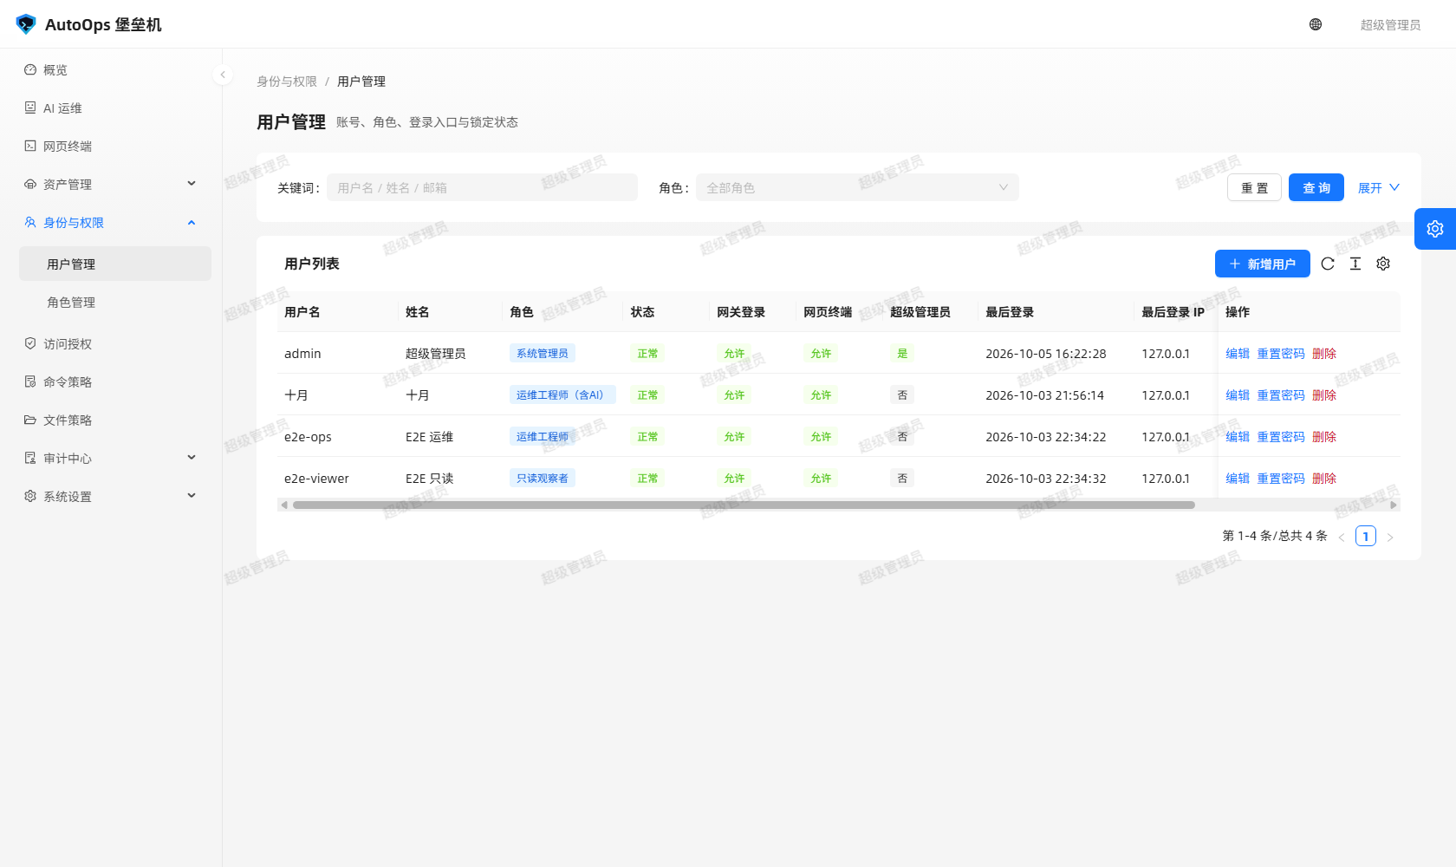Collapse the sidebar with the arrow handle
The width and height of the screenshot is (1456, 867).
(x=223, y=75)
